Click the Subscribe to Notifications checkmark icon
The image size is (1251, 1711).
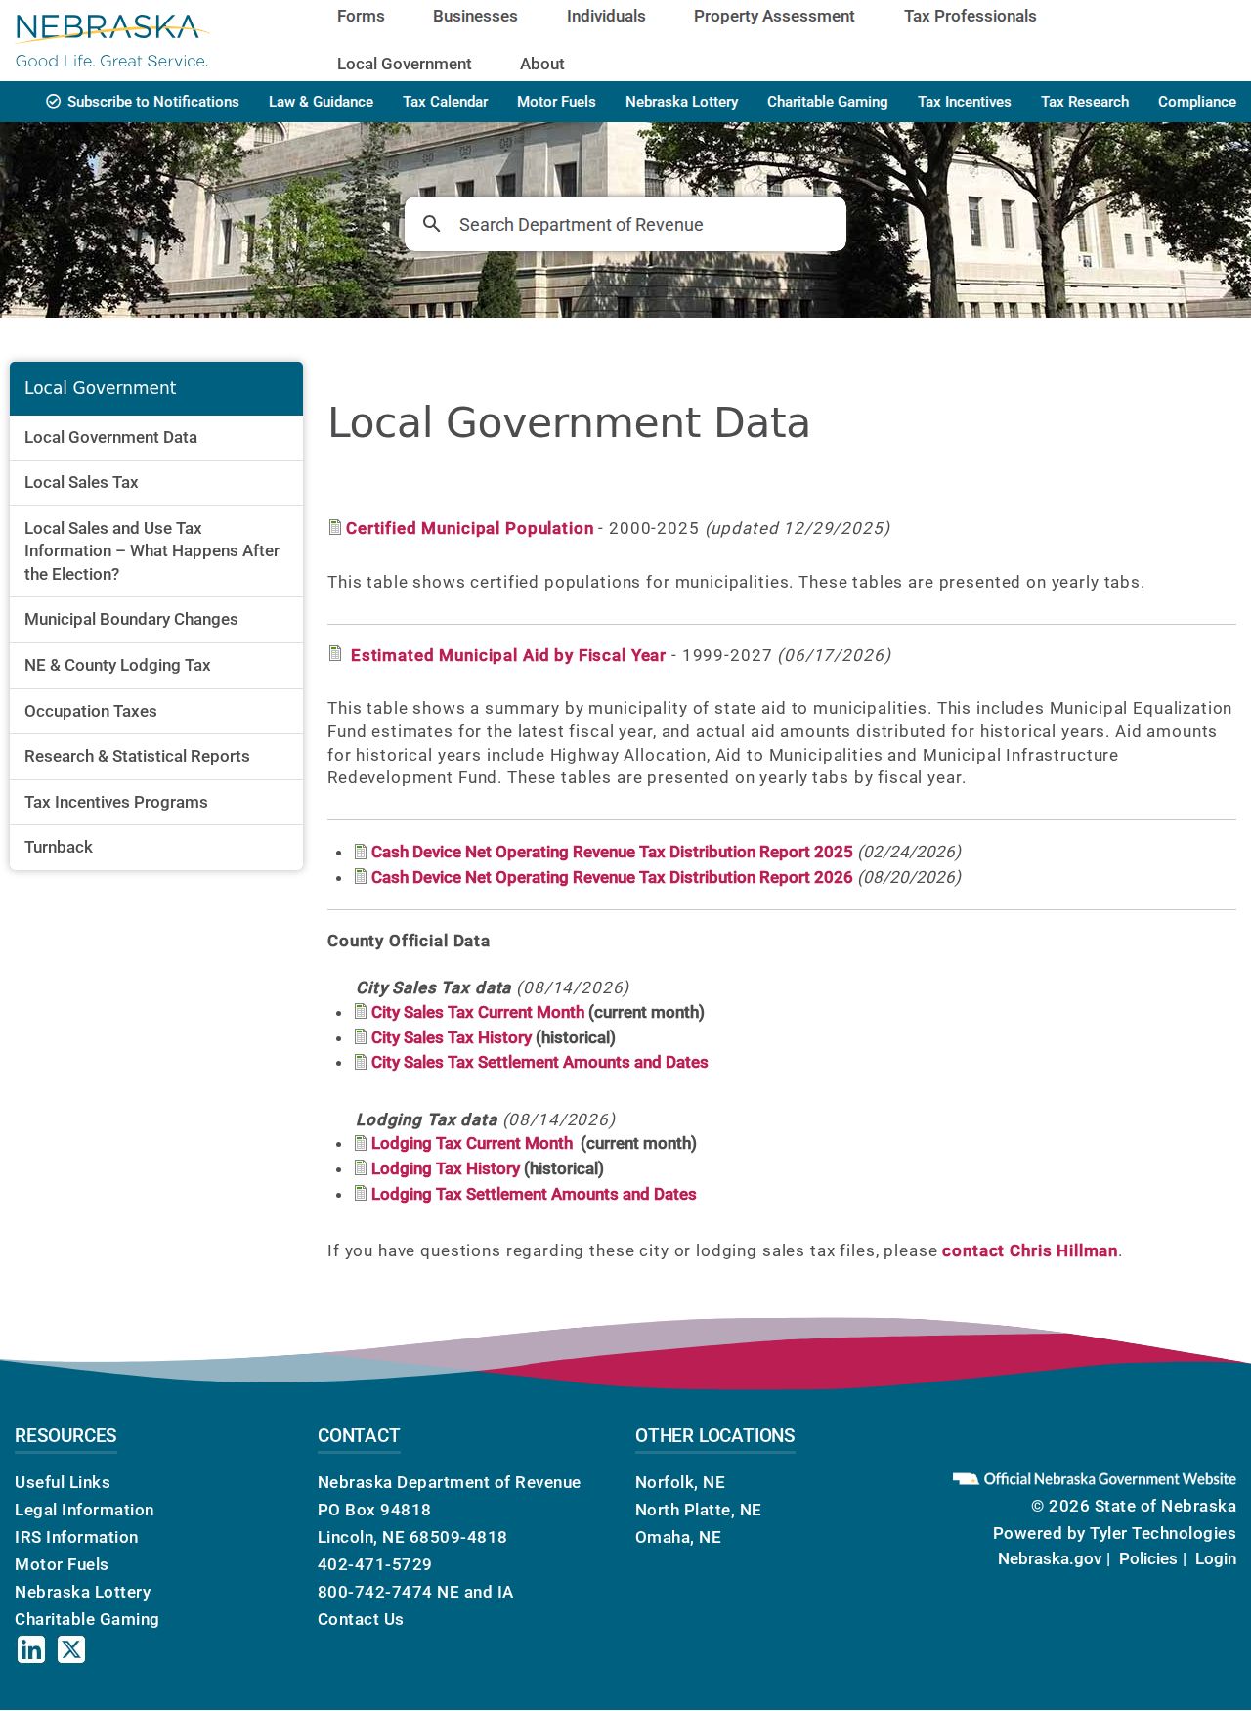[x=54, y=102]
